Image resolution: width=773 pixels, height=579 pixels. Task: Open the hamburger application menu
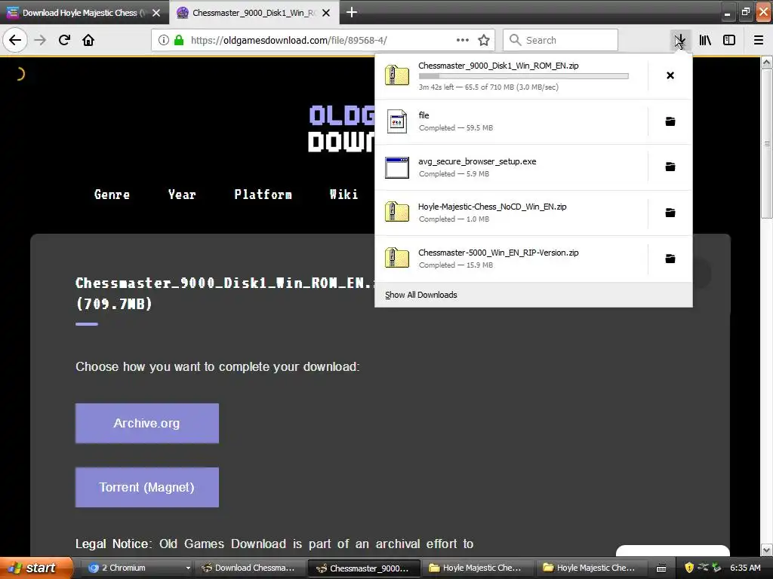[x=759, y=41]
